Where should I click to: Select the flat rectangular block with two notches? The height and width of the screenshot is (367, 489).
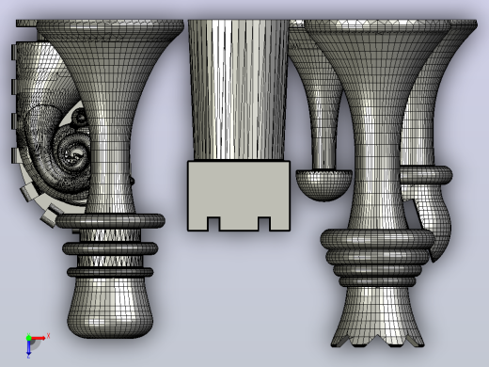tap(239, 196)
